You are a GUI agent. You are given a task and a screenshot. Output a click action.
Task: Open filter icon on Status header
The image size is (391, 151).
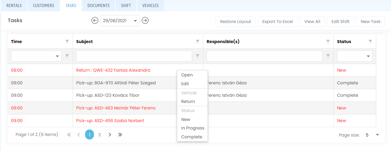(x=370, y=42)
